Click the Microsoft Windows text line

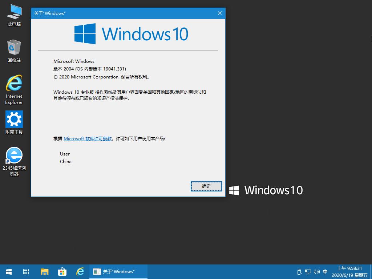pyautogui.click(x=74, y=61)
